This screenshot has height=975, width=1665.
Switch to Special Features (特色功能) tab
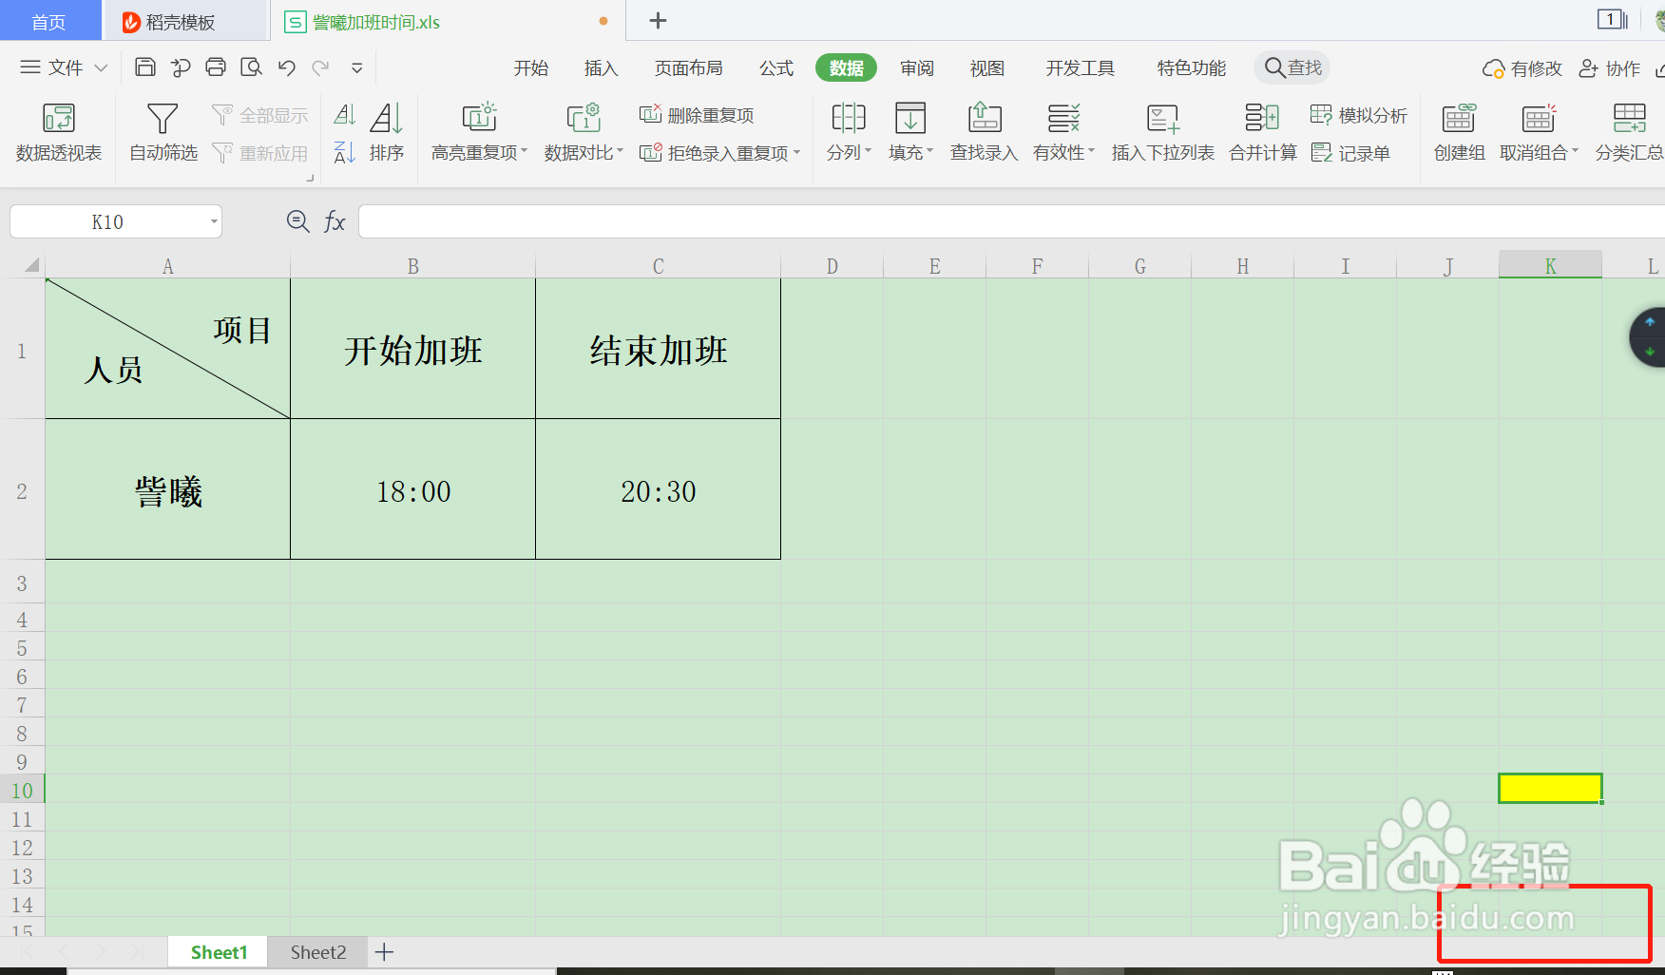click(1191, 67)
